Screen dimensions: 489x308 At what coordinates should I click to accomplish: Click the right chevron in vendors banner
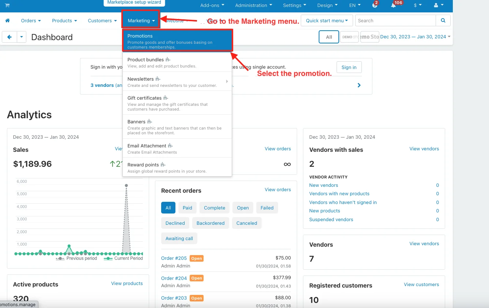(x=359, y=85)
